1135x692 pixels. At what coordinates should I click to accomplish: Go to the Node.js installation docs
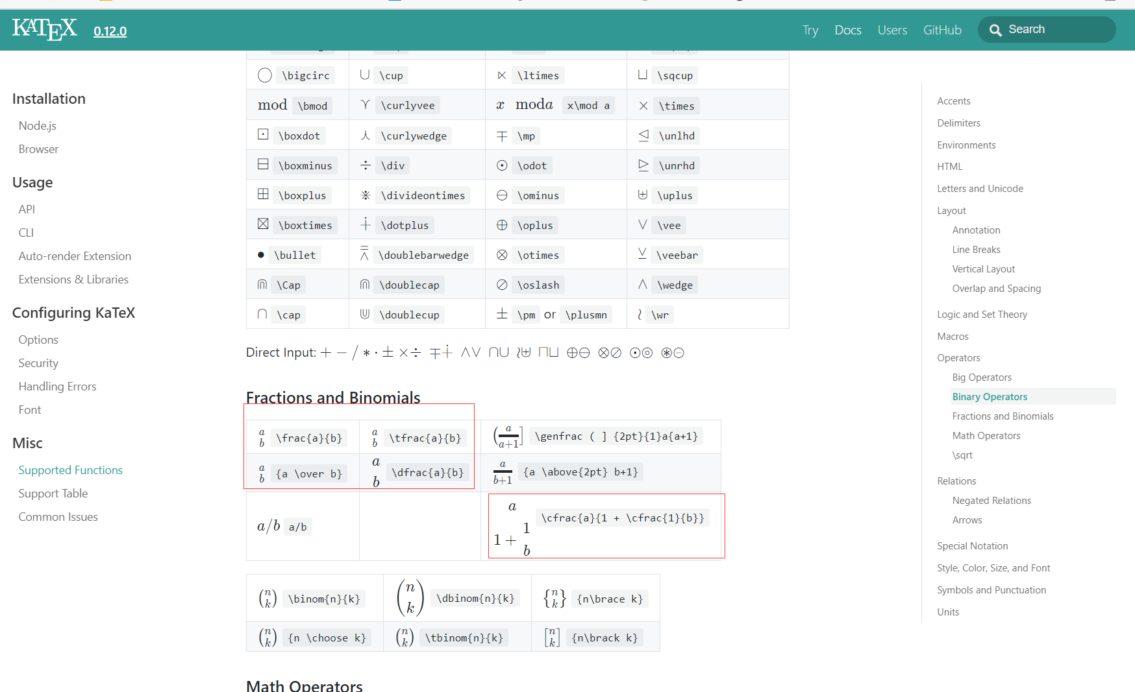[x=37, y=125]
